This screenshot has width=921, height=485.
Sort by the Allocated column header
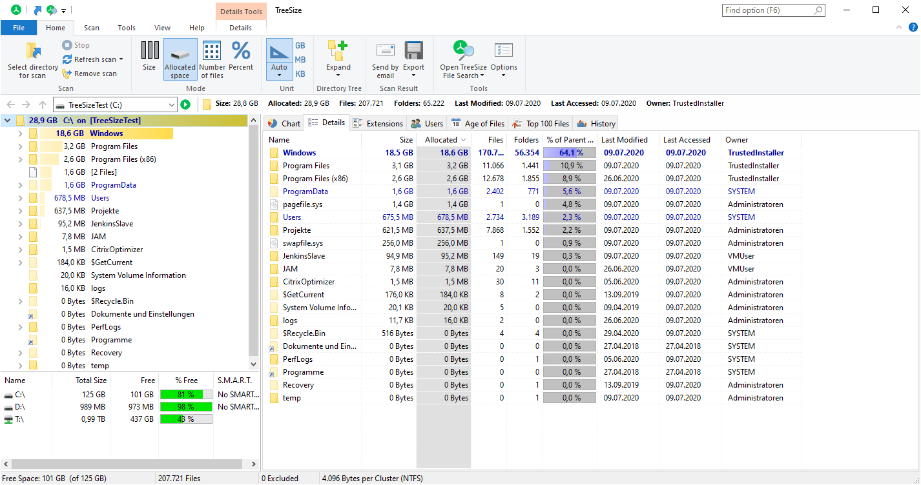point(444,140)
